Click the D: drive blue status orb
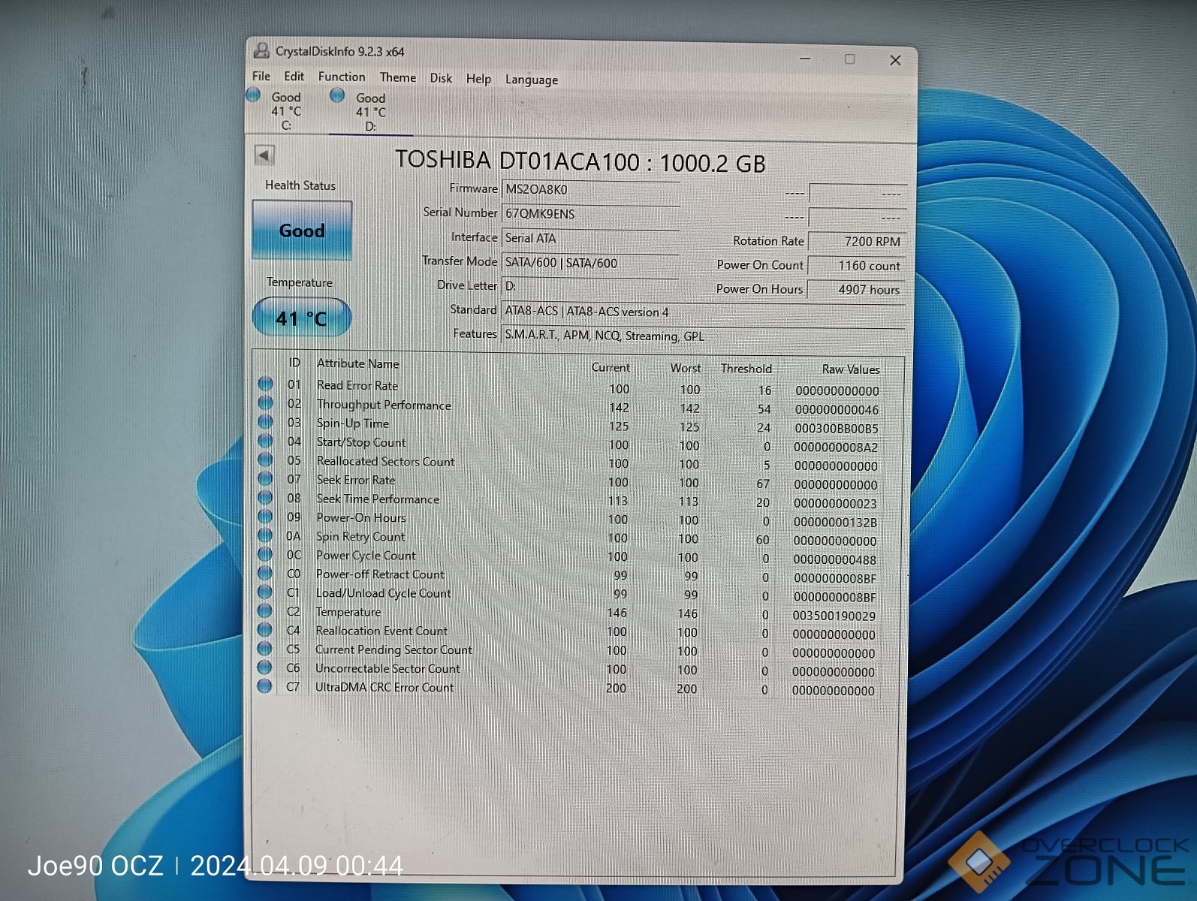Image resolution: width=1197 pixels, height=901 pixels. (337, 95)
